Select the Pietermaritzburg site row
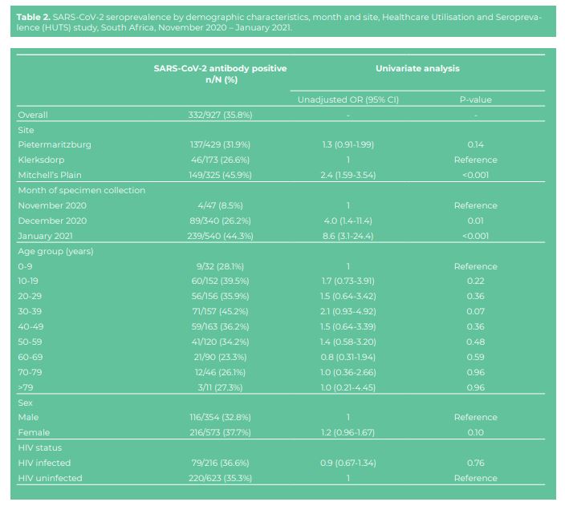The image size is (565, 506). point(281,145)
